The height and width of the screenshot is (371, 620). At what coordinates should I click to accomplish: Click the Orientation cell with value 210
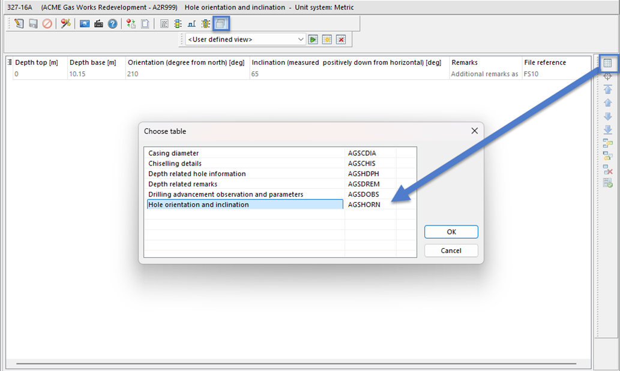(x=187, y=74)
